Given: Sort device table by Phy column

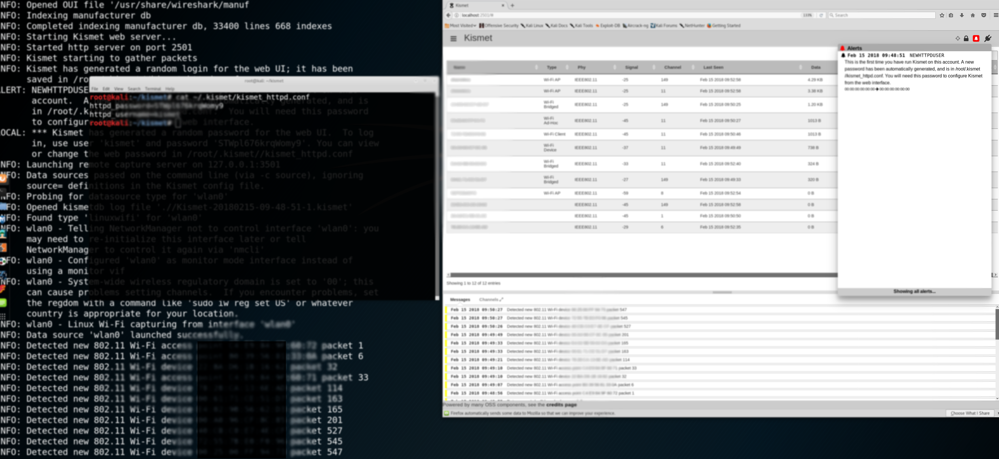Looking at the screenshot, I should pyautogui.click(x=595, y=67).
